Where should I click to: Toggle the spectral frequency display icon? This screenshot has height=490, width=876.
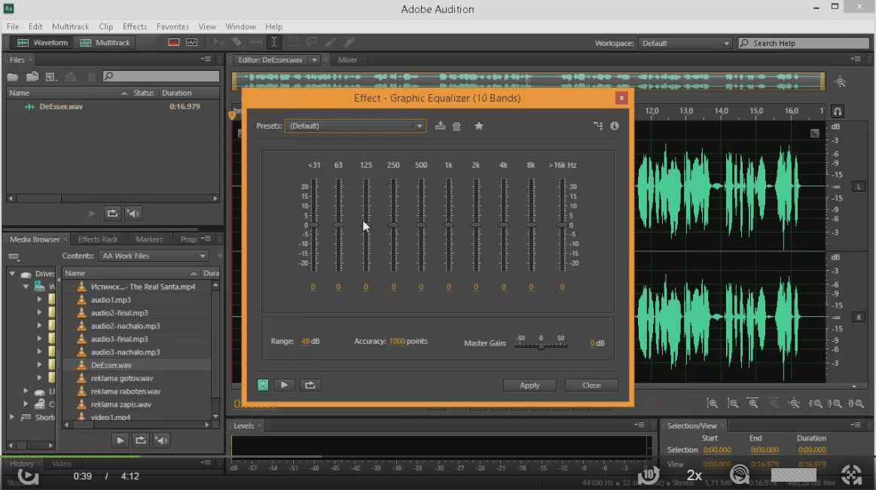pos(174,42)
